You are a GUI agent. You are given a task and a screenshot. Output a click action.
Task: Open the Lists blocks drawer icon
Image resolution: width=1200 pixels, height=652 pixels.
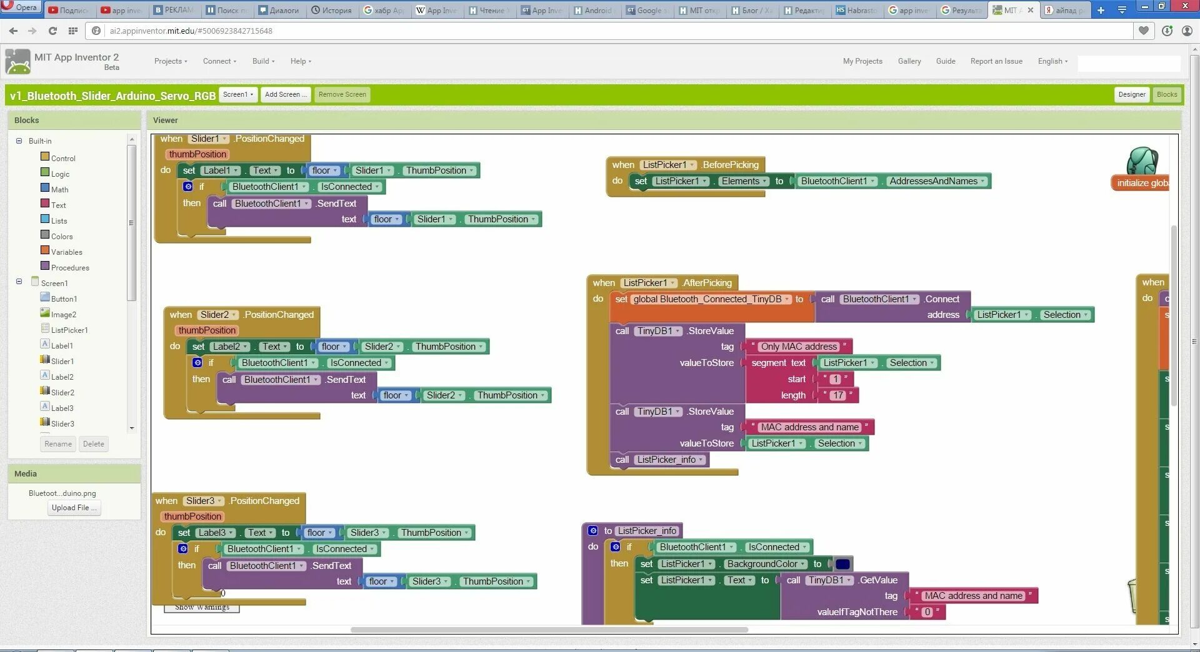[45, 219]
